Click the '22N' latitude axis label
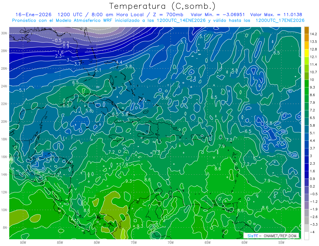Image resolution: width=319 pixels, height=246 pixels. 4,104
